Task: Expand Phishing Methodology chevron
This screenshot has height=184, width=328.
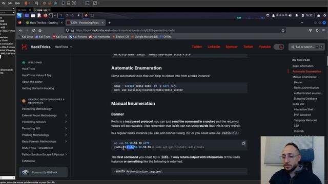Action: (66, 135)
